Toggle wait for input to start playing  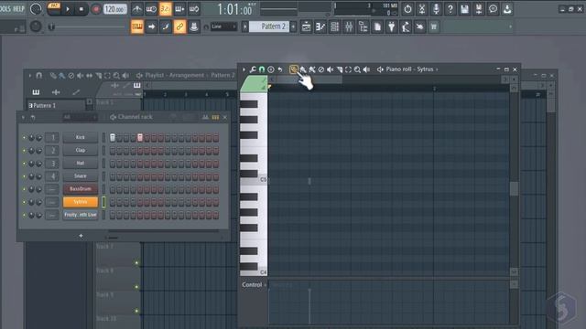coord(151,9)
